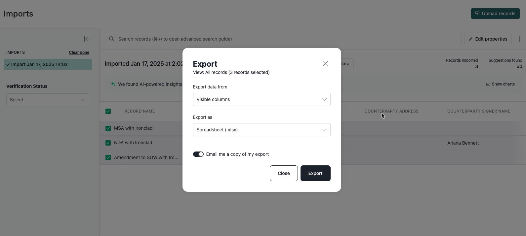
Task: Click the AI-powered insights sparkle icon
Action: (x=113, y=84)
